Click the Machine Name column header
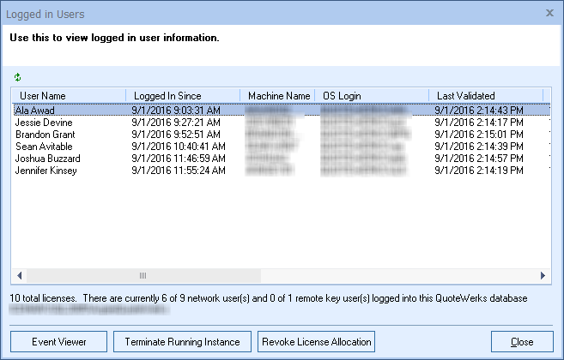This screenshot has height=360, width=564. pyautogui.click(x=278, y=95)
